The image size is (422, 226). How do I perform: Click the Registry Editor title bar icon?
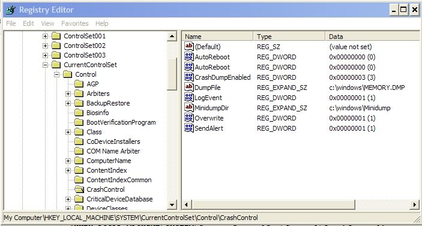coord(11,10)
